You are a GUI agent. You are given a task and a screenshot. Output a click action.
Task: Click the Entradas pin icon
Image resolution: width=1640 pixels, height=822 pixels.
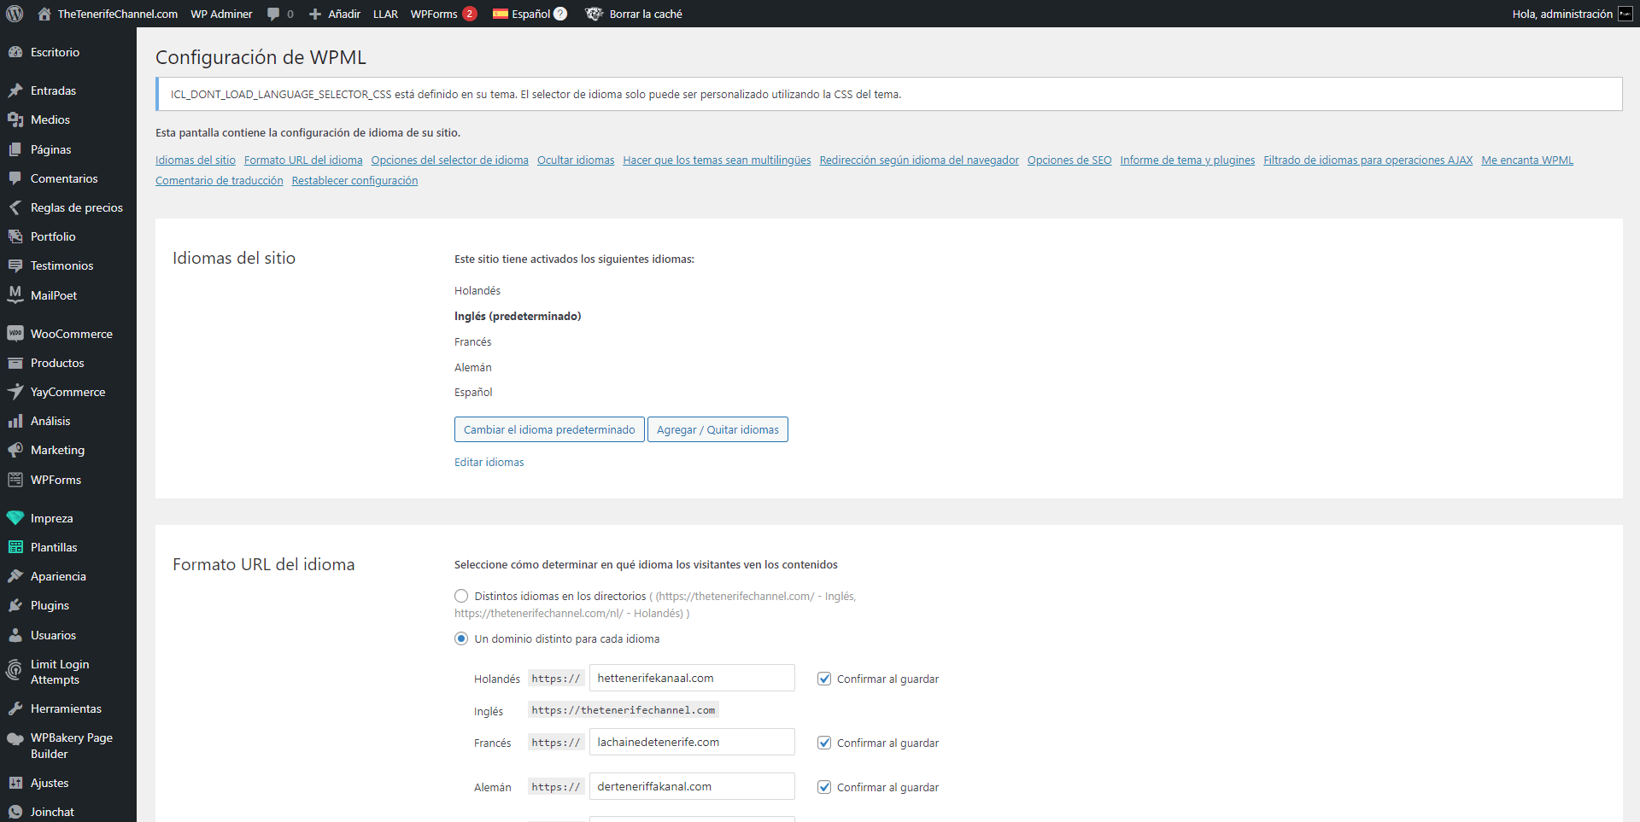15,90
